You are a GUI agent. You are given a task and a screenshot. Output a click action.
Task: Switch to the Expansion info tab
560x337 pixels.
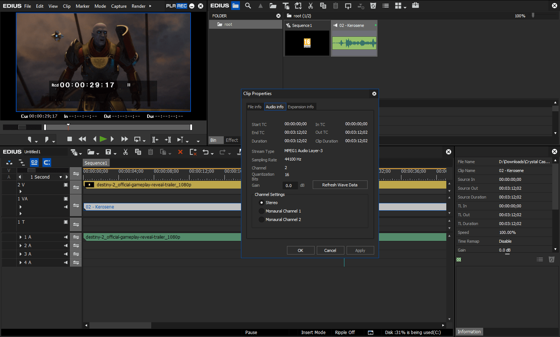pyautogui.click(x=301, y=107)
